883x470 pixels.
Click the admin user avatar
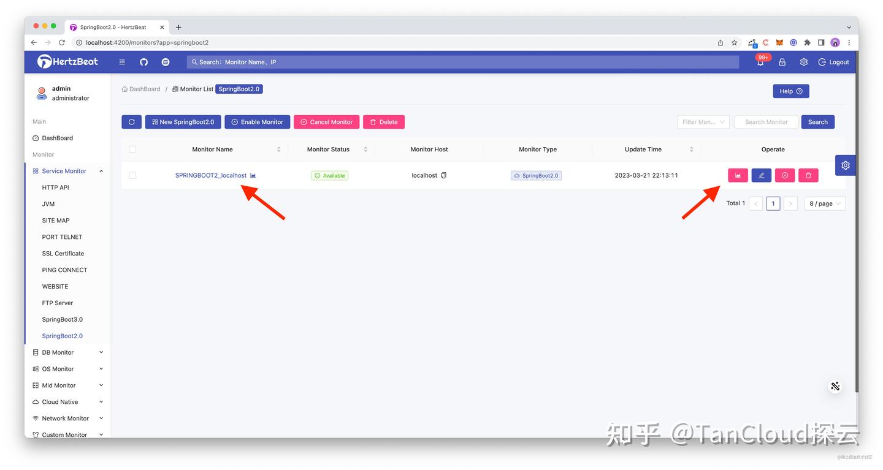pyautogui.click(x=42, y=93)
